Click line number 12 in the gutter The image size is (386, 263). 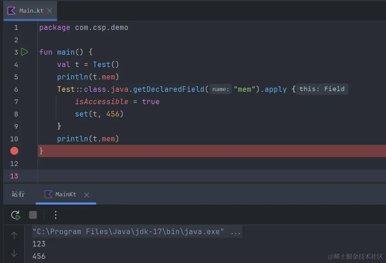[14, 164]
